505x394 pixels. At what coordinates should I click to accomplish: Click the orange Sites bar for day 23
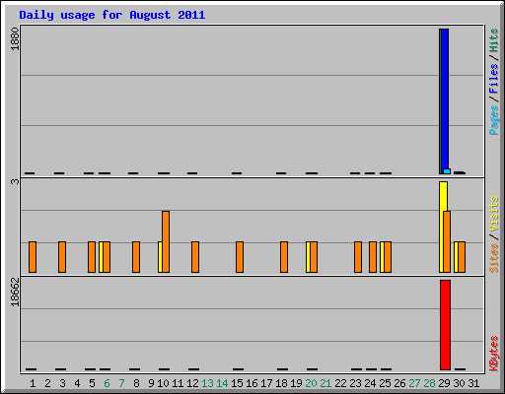[x=358, y=257]
